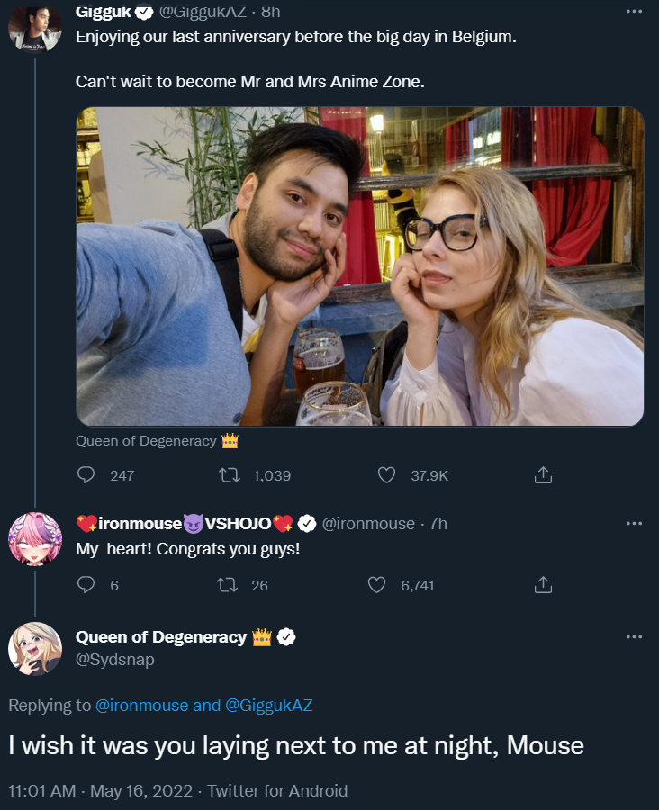Open more options on Gigguk's tweet

pyautogui.click(x=634, y=13)
